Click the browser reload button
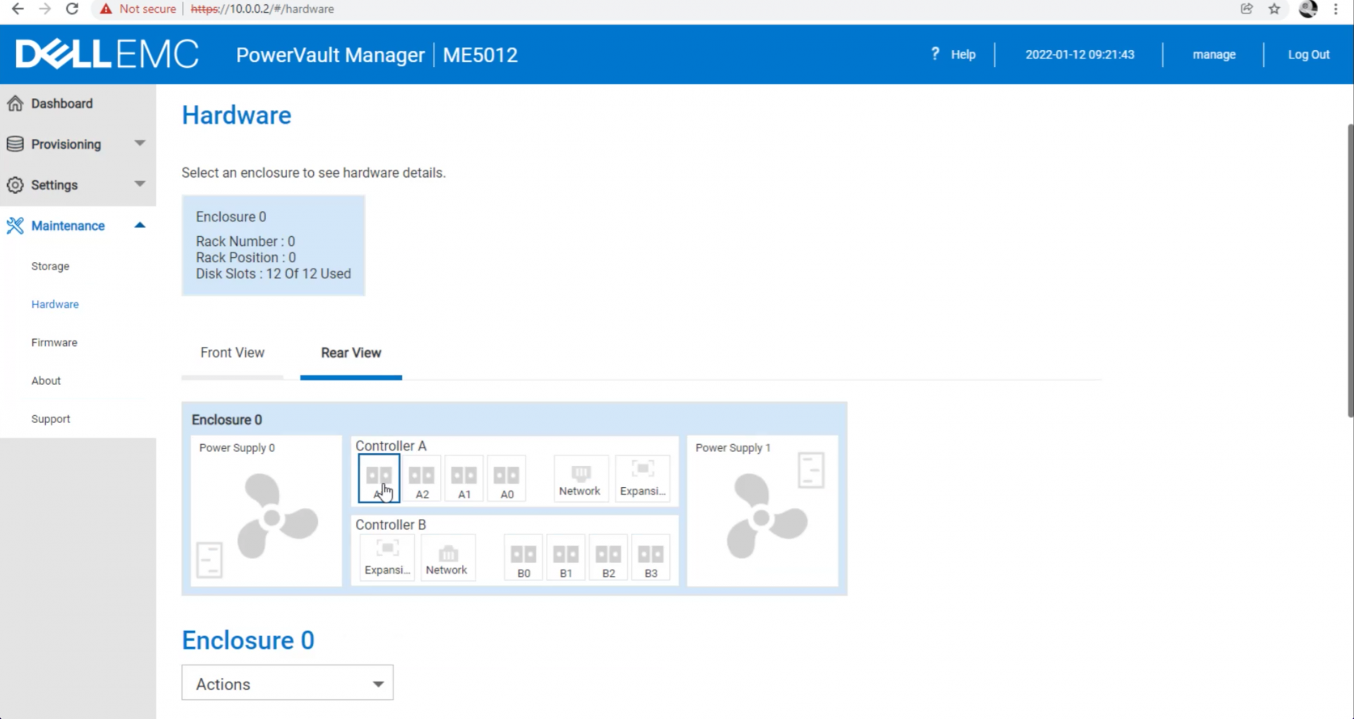Viewport: 1354px width, 719px height. coord(72,9)
